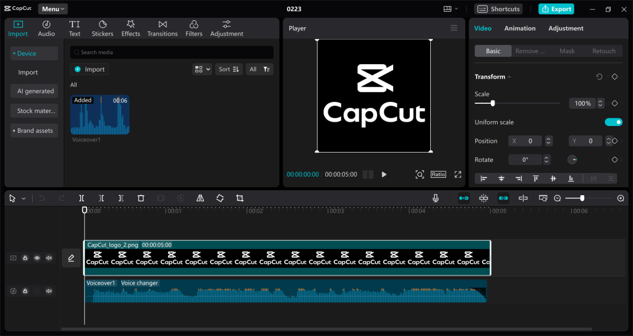Image resolution: width=633 pixels, height=336 pixels.
Task: Open the Menu dropdown
Action: [53, 9]
